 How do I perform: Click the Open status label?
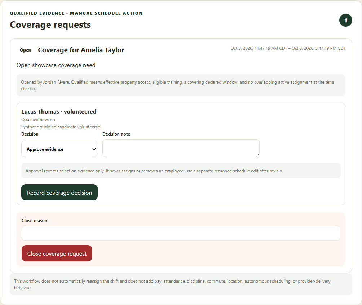[25, 50]
